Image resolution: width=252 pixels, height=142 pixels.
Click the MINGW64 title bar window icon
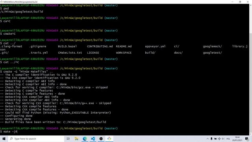2,2
